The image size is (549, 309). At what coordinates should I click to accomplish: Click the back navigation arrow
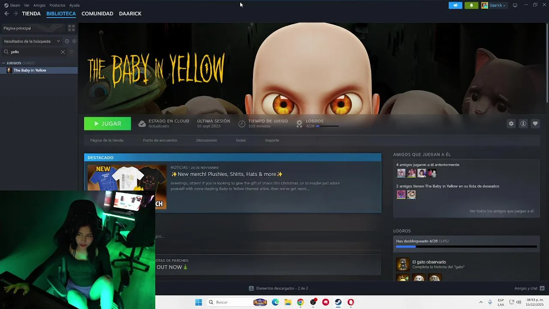pos(6,14)
